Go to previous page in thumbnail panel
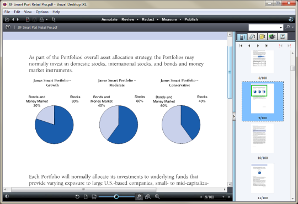 tap(249, 46)
